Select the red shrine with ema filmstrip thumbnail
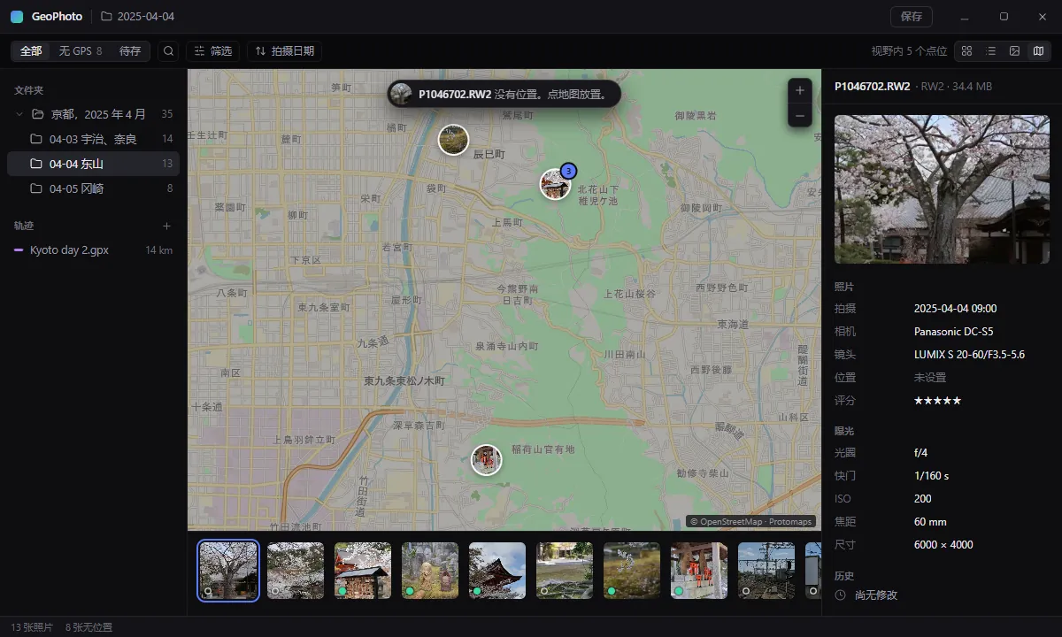This screenshot has height=637, width=1062. [363, 571]
